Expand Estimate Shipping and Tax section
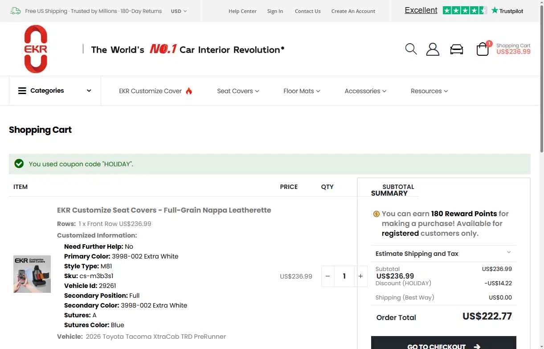Image resolution: width=544 pixels, height=349 pixels. [x=443, y=254]
